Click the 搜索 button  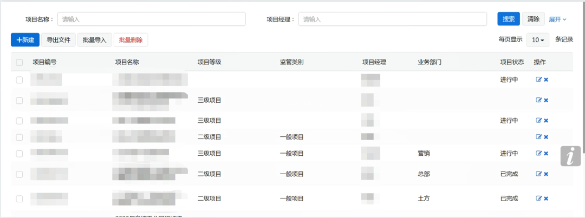508,19
